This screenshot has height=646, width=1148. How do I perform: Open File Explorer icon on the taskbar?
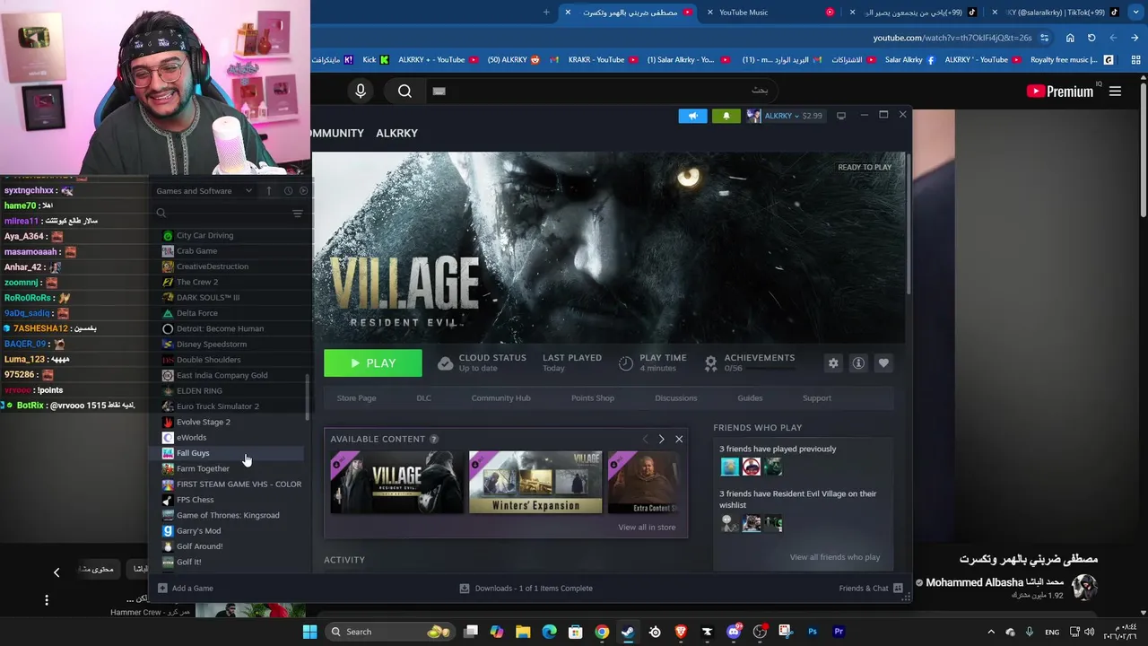point(523,632)
